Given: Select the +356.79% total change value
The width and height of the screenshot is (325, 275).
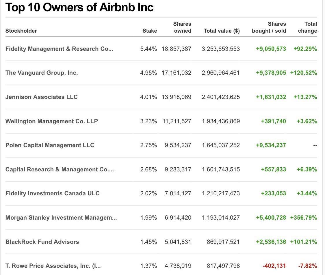Looking at the screenshot, I should click(x=303, y=218).
